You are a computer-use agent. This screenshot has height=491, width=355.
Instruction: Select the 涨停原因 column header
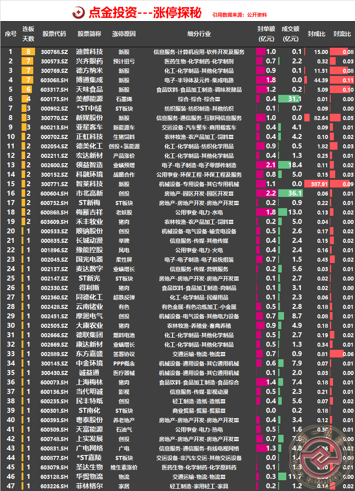click(x=124, y=34)
